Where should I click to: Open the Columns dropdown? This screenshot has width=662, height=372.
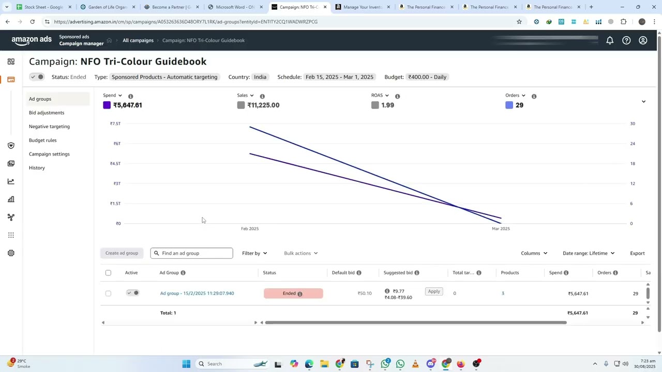534,253
